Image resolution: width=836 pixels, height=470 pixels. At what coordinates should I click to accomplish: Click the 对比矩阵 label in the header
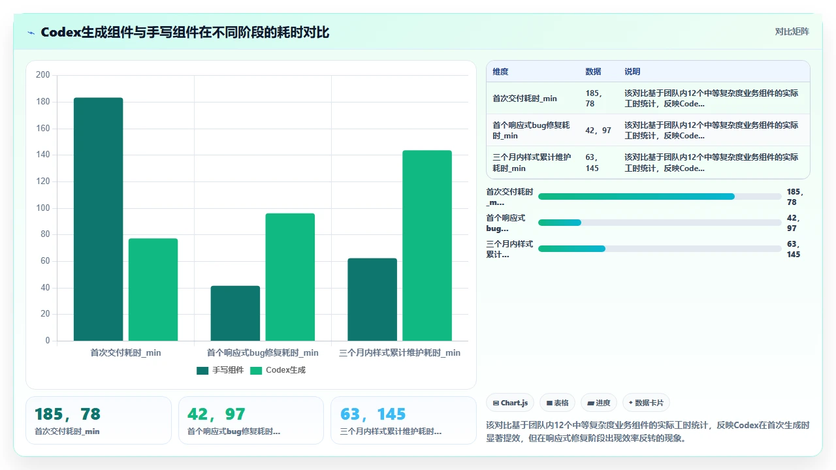coord(792,31)
